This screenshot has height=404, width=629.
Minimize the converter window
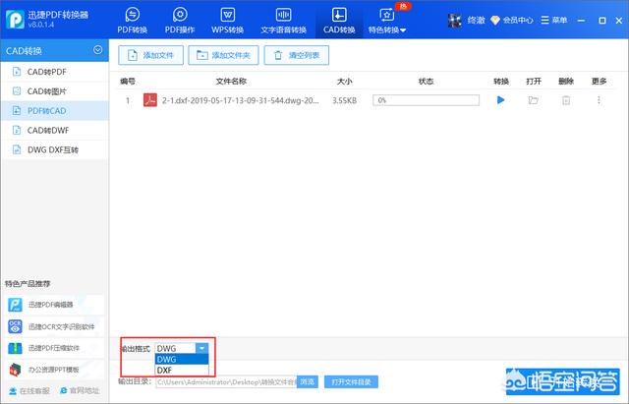coord(581,20)
